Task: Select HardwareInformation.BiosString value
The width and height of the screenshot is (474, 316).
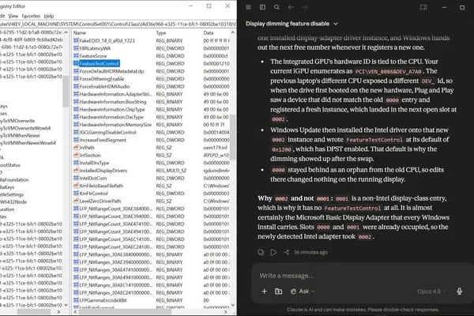Action: click(113, 102)
